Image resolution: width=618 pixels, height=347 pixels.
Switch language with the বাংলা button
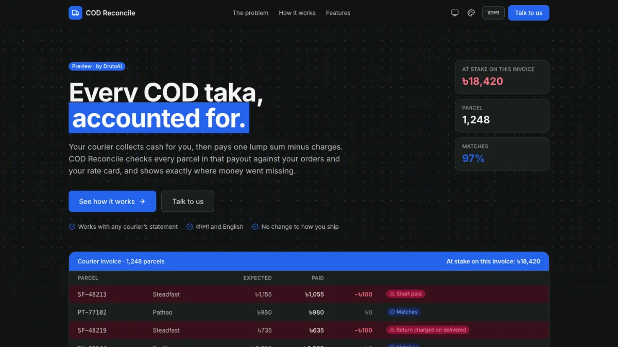(493, 13)
